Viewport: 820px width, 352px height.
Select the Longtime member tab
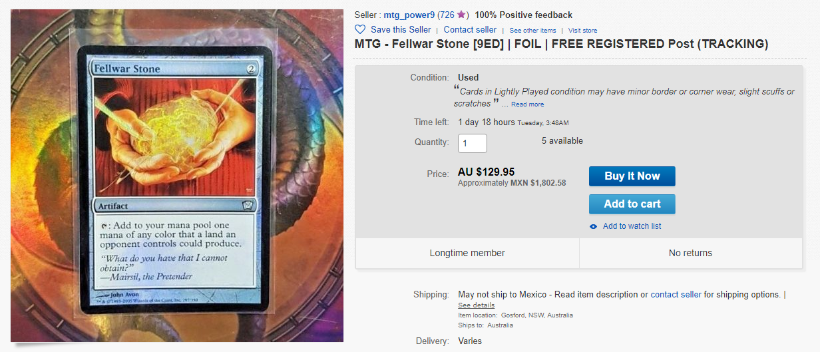tap(467, 253)
